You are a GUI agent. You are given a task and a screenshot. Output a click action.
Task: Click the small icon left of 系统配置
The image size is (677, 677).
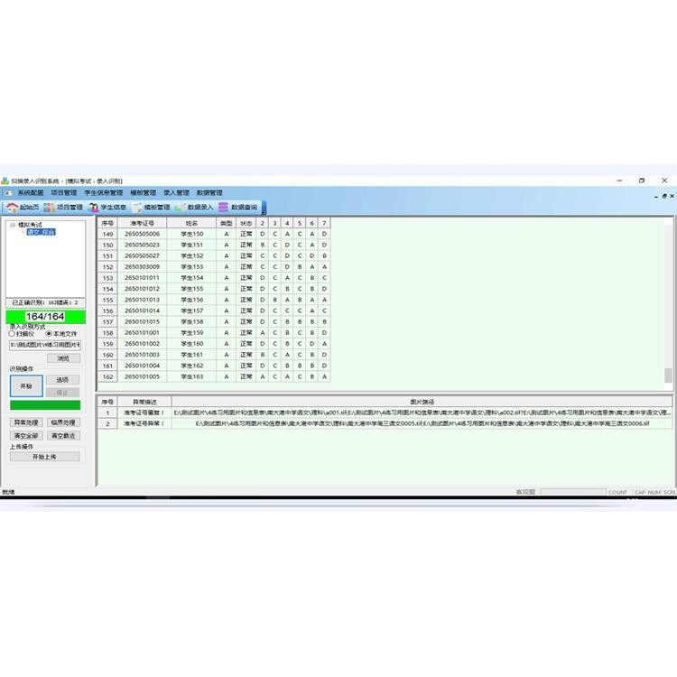click(8, 192)
